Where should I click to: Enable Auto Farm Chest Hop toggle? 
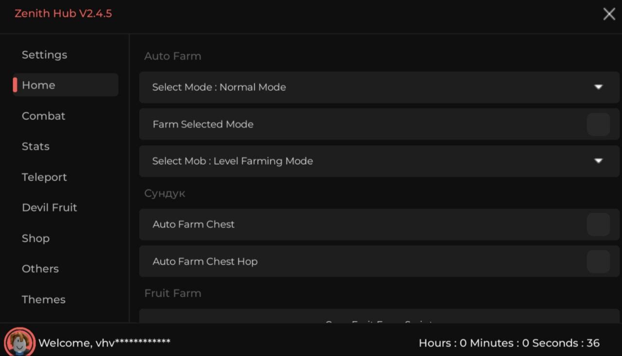click(598, 261)
